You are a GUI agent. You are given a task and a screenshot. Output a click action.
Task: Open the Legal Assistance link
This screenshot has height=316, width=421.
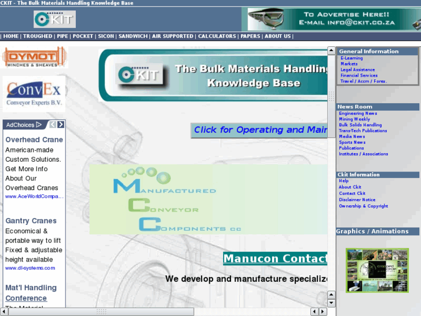(358, 70)
